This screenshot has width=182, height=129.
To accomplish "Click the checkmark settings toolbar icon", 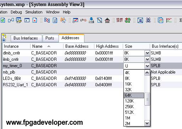I will tap(75, 20).
